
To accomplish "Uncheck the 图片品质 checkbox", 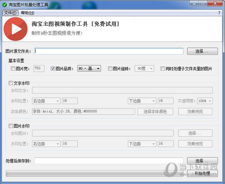I will [53, 68].
